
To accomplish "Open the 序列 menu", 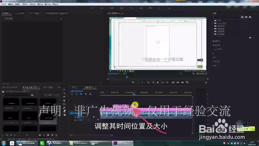I will pos(25,4).
